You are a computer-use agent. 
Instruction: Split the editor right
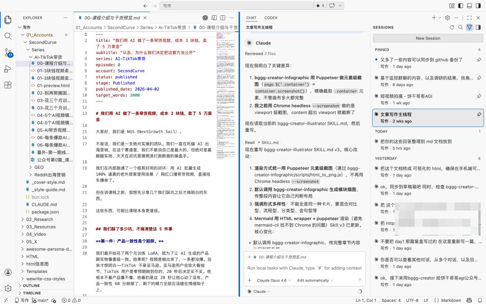(223, 18)
